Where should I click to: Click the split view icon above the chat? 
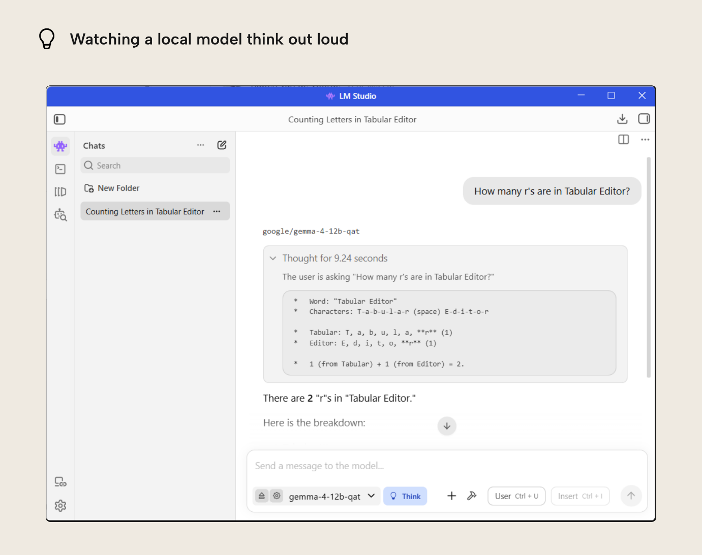tap(624, 140)
